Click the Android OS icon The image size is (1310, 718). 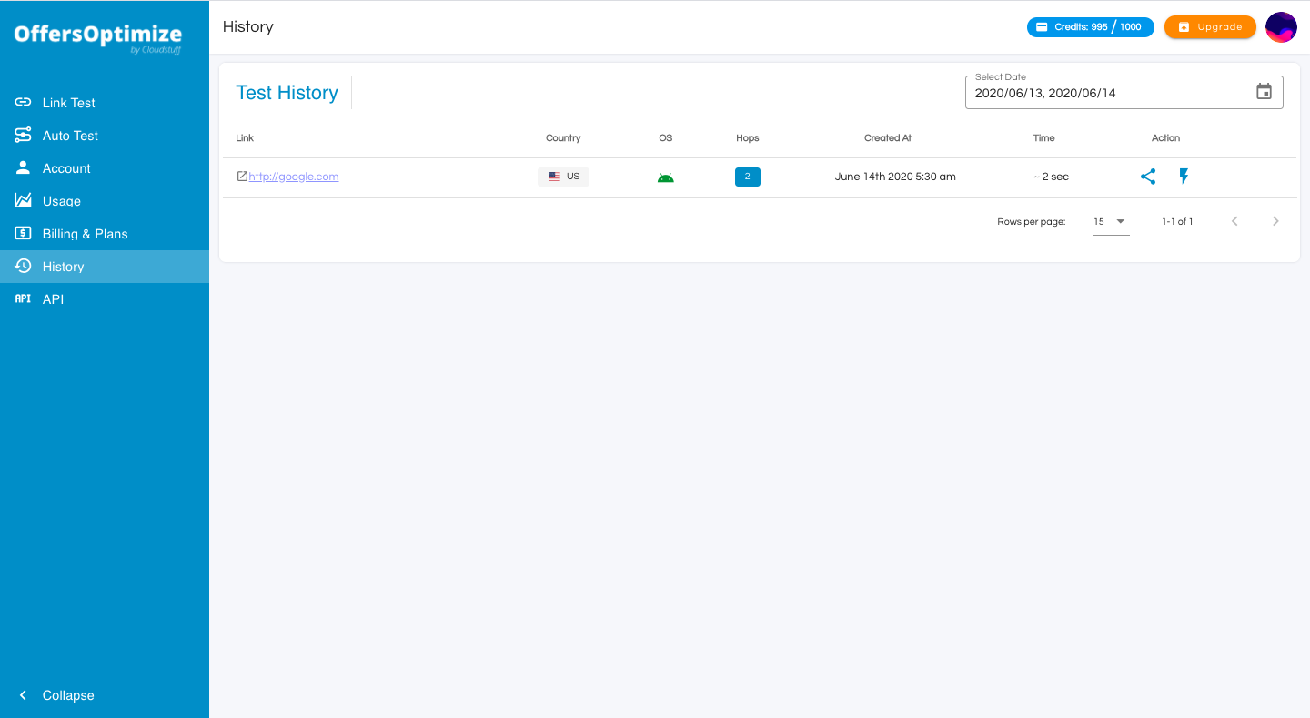tap(666, 177)
